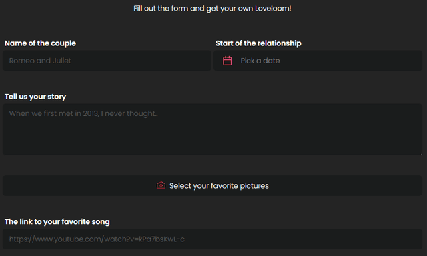Click the YouTube URL placeholder text
The width and height of the screenshot is (427, 256).
coord(97,239)
